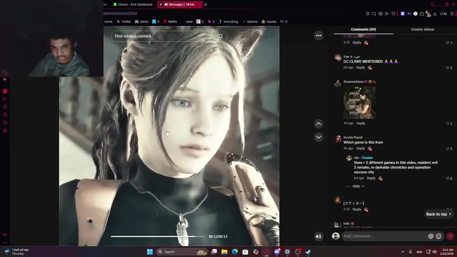Image resolution: width=457 pixels, height=257 pixels.
Task: Bookmark page with the heart icon
Action: pos(393,14)
